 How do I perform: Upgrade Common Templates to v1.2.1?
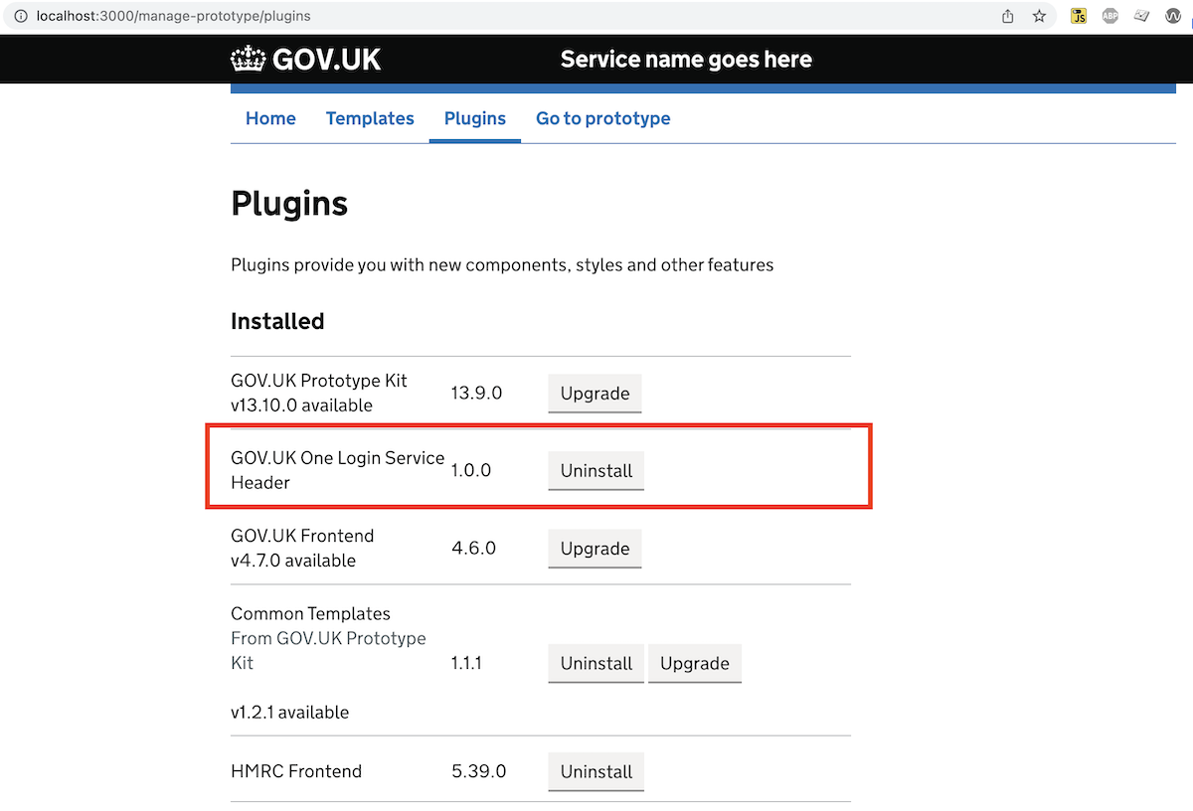[695, 664]
